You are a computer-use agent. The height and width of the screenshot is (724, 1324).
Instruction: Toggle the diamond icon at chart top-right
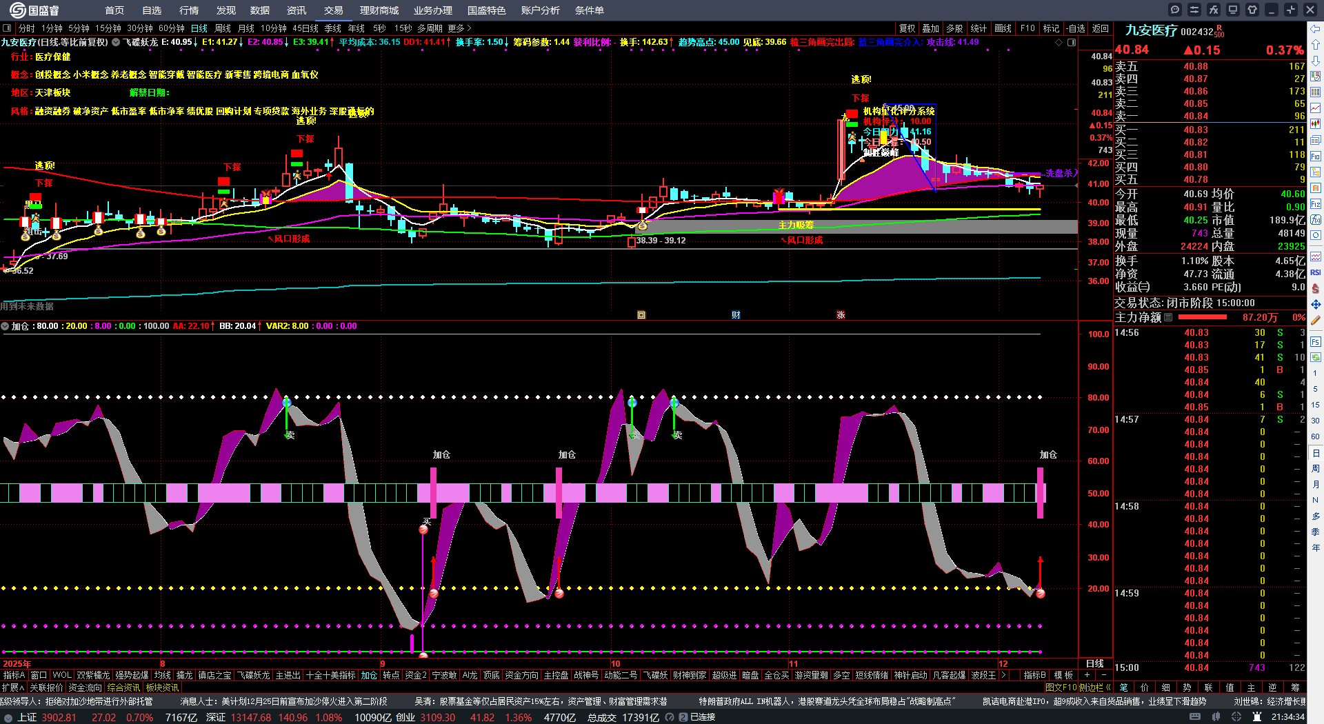pos(1059,42)
